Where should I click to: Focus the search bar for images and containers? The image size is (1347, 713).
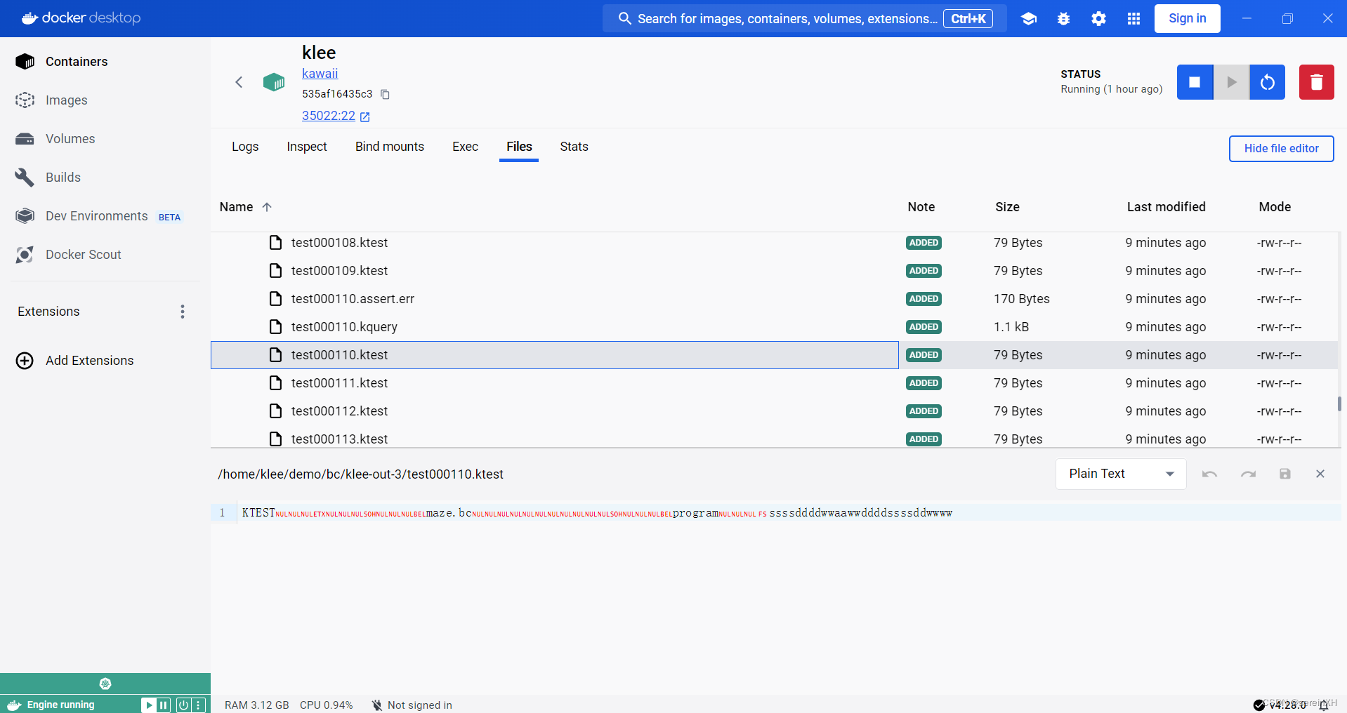(805, 18)
